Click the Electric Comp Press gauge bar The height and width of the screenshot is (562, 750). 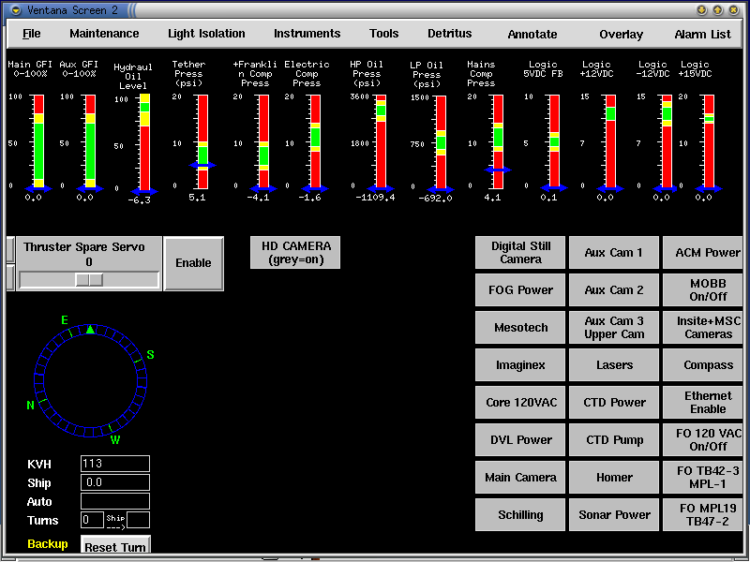pos(315,141)
